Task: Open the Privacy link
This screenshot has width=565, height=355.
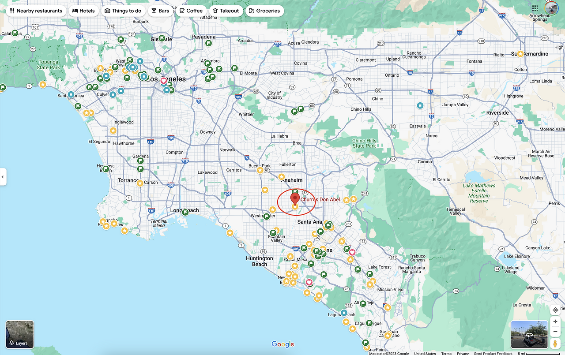Action: point(463,353)
